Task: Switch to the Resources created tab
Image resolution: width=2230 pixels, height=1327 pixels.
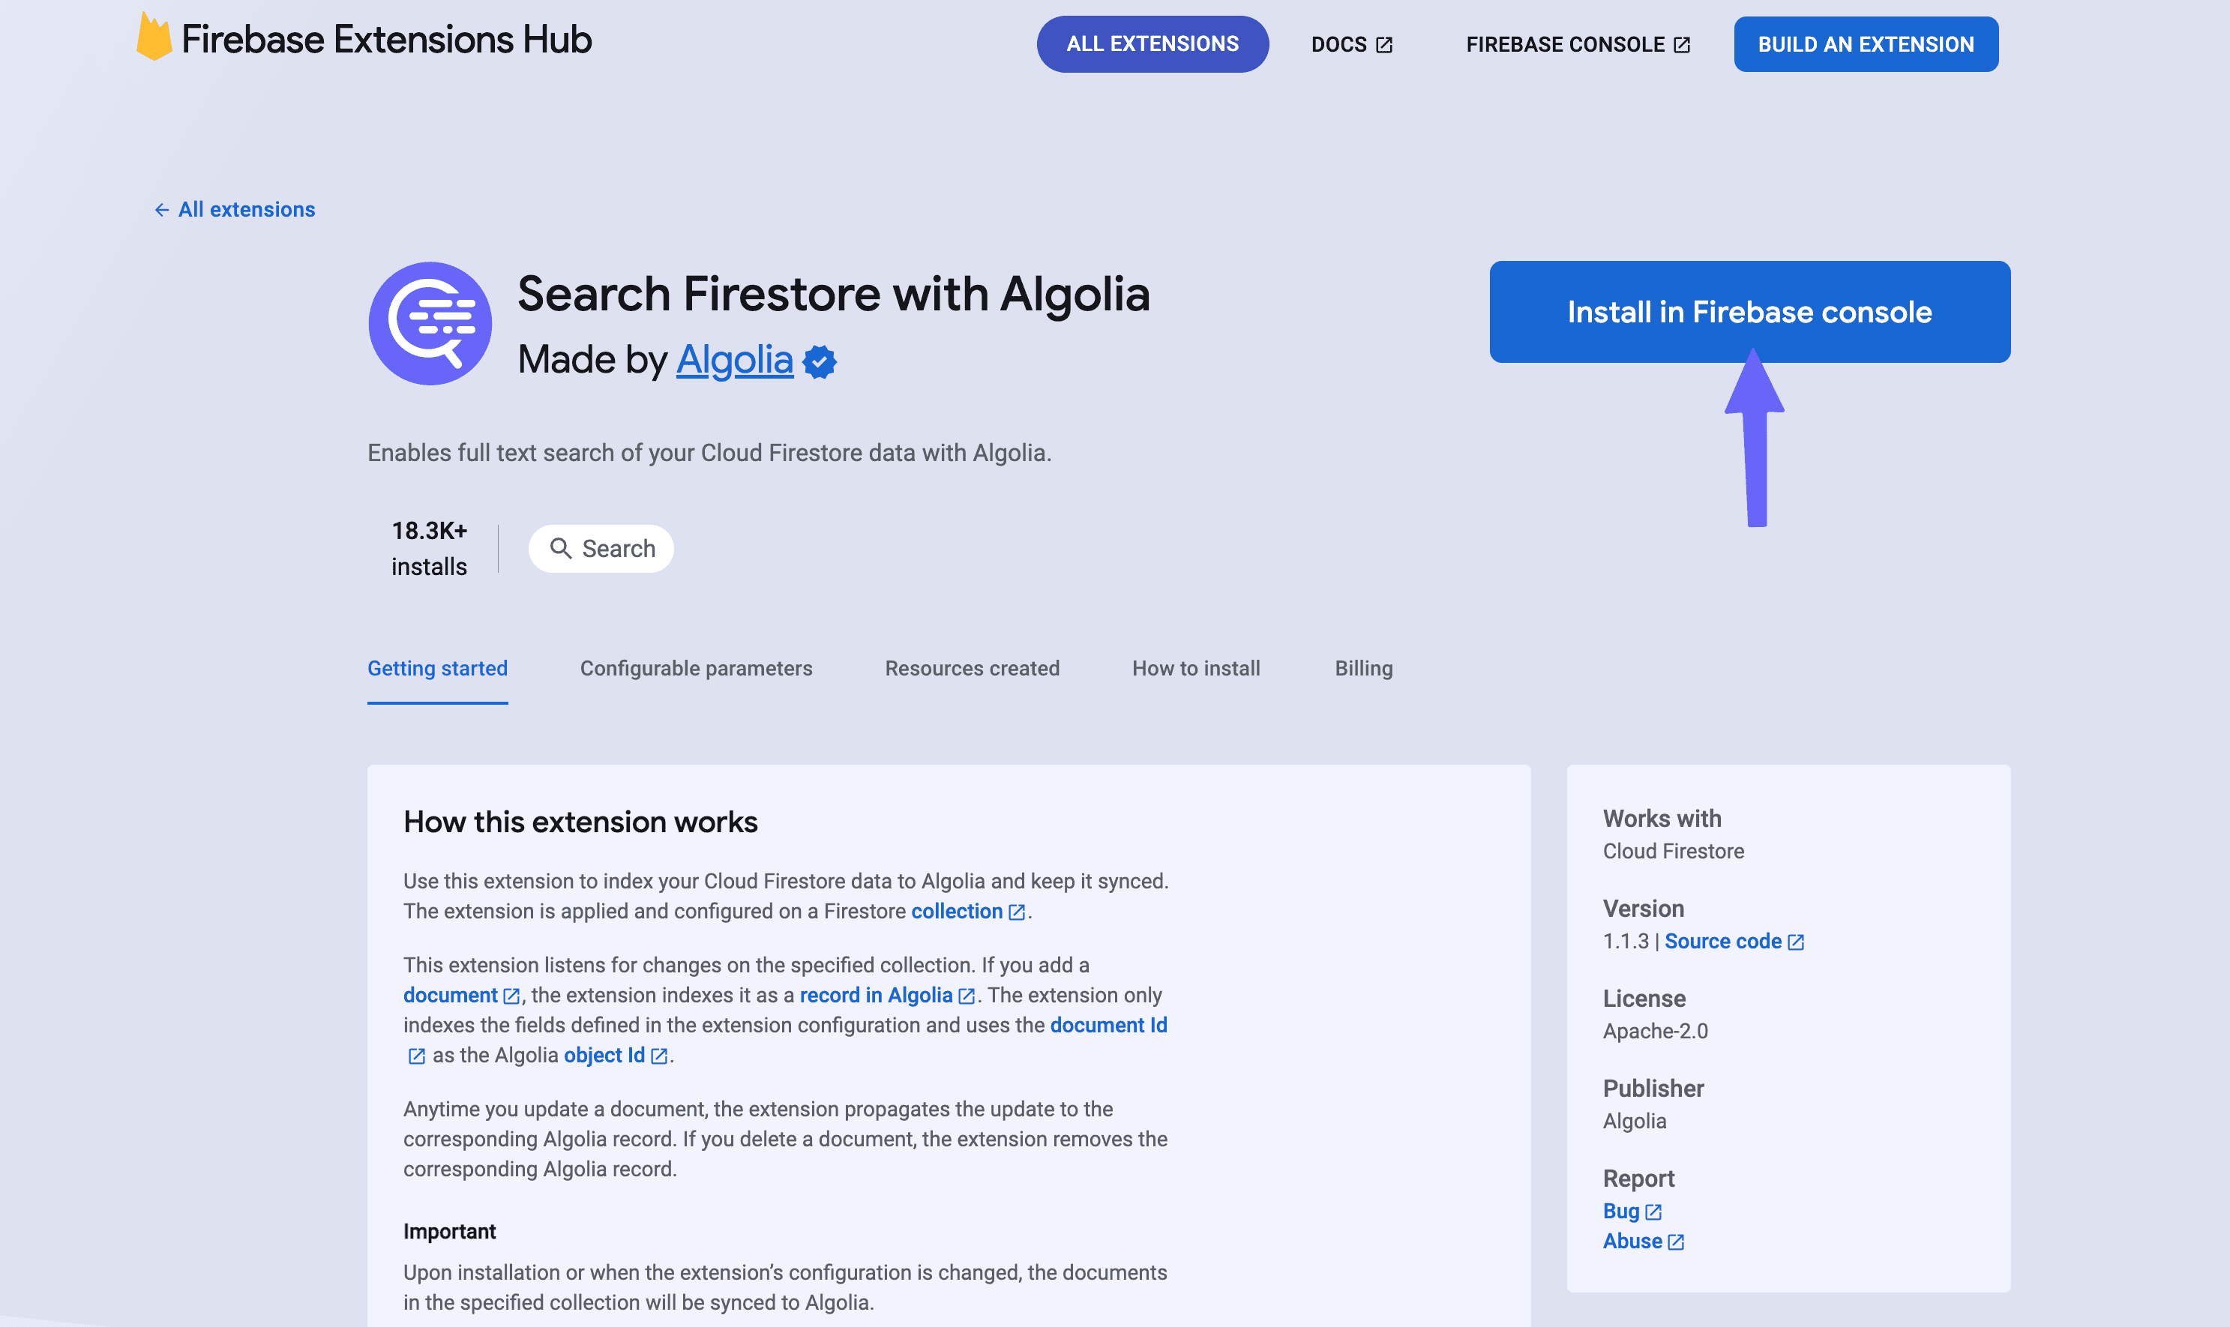Action: tap(971, 668)
